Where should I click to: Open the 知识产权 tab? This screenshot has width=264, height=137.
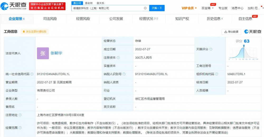(182, 19)
